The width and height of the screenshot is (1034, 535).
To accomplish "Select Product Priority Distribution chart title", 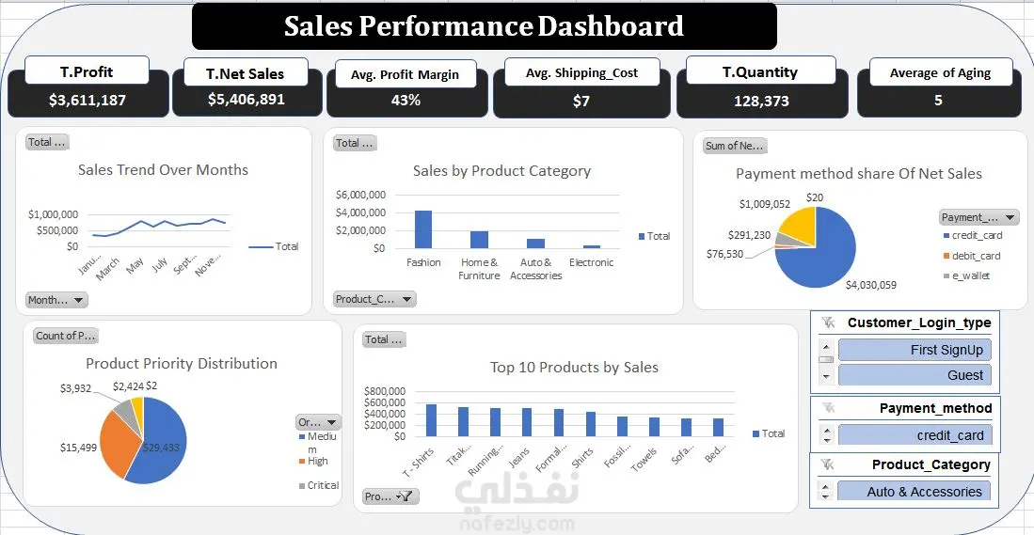I will pyautogui.click(x=182, y=364).
